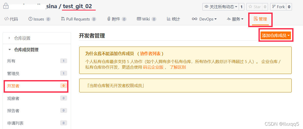Click the Star icon button
This screenshot has height=129, width=303.
point(255,7)
